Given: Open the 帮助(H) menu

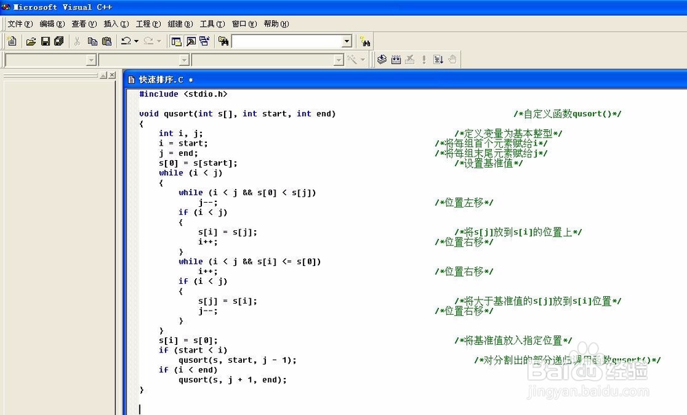Looking at the screenshot, I should [x=276, y=23].
